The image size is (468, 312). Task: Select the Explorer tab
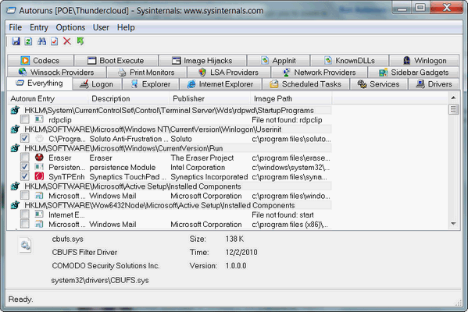151,84
